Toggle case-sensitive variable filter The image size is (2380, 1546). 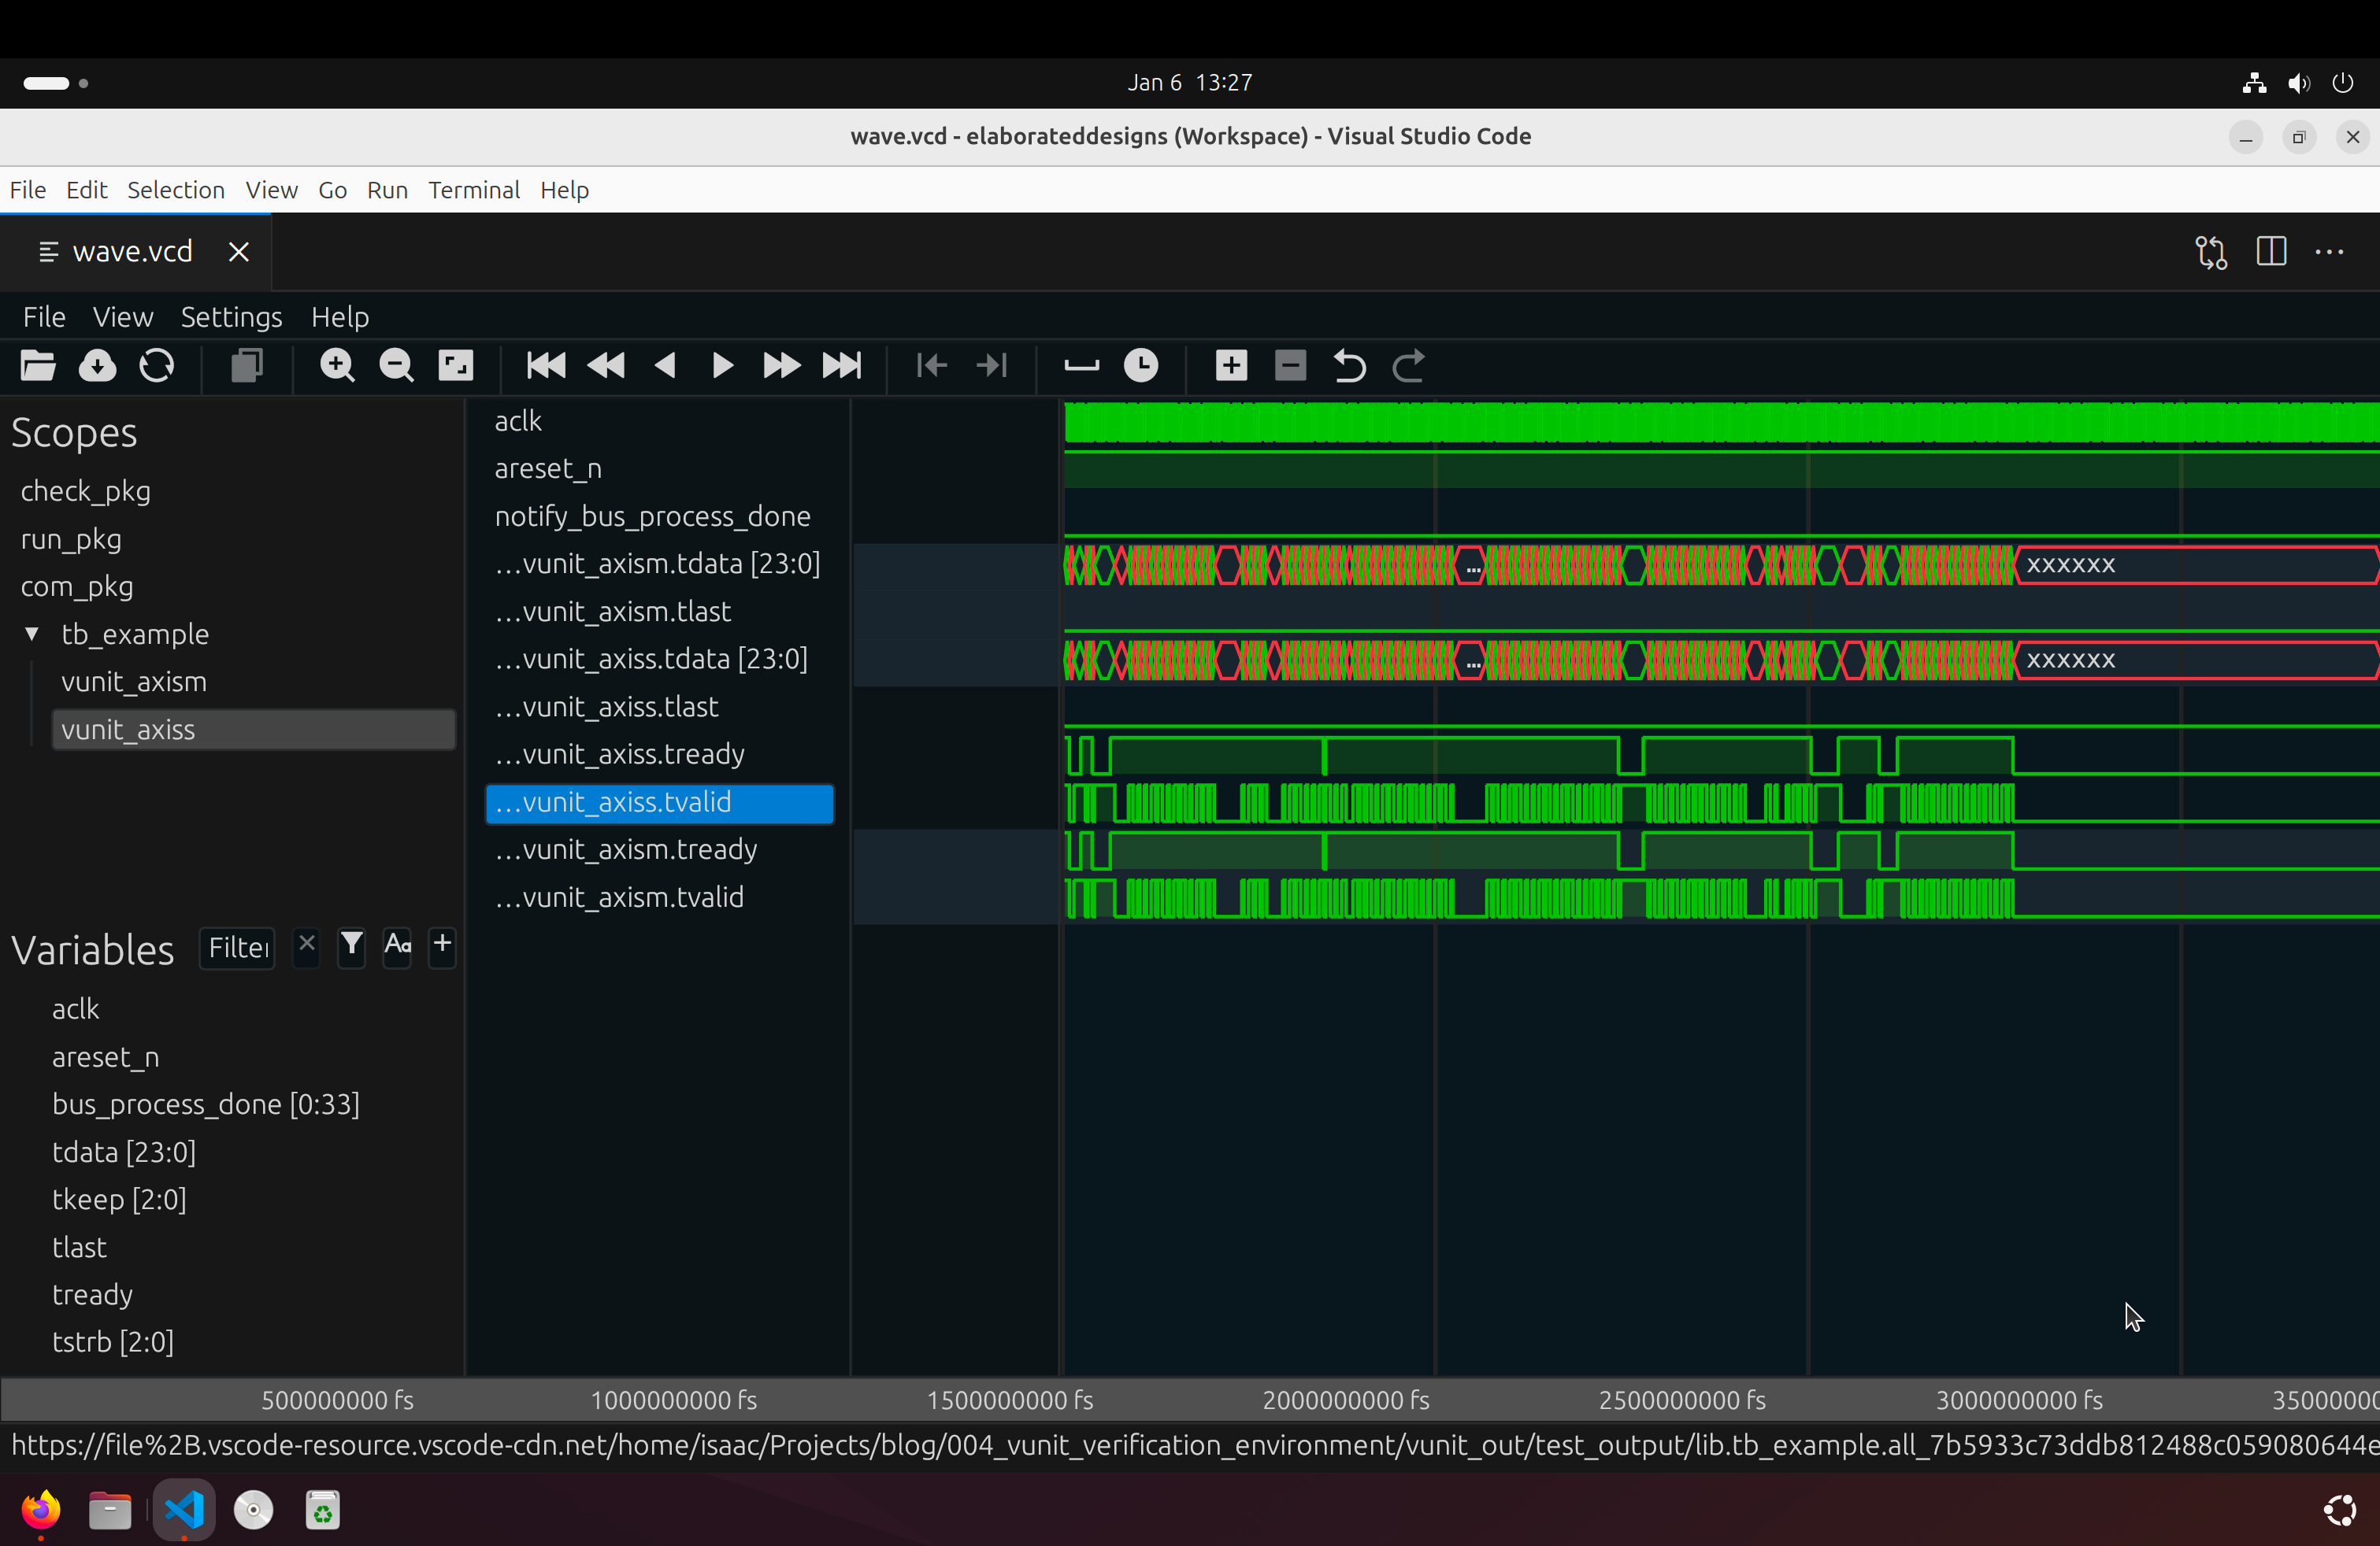397,945
